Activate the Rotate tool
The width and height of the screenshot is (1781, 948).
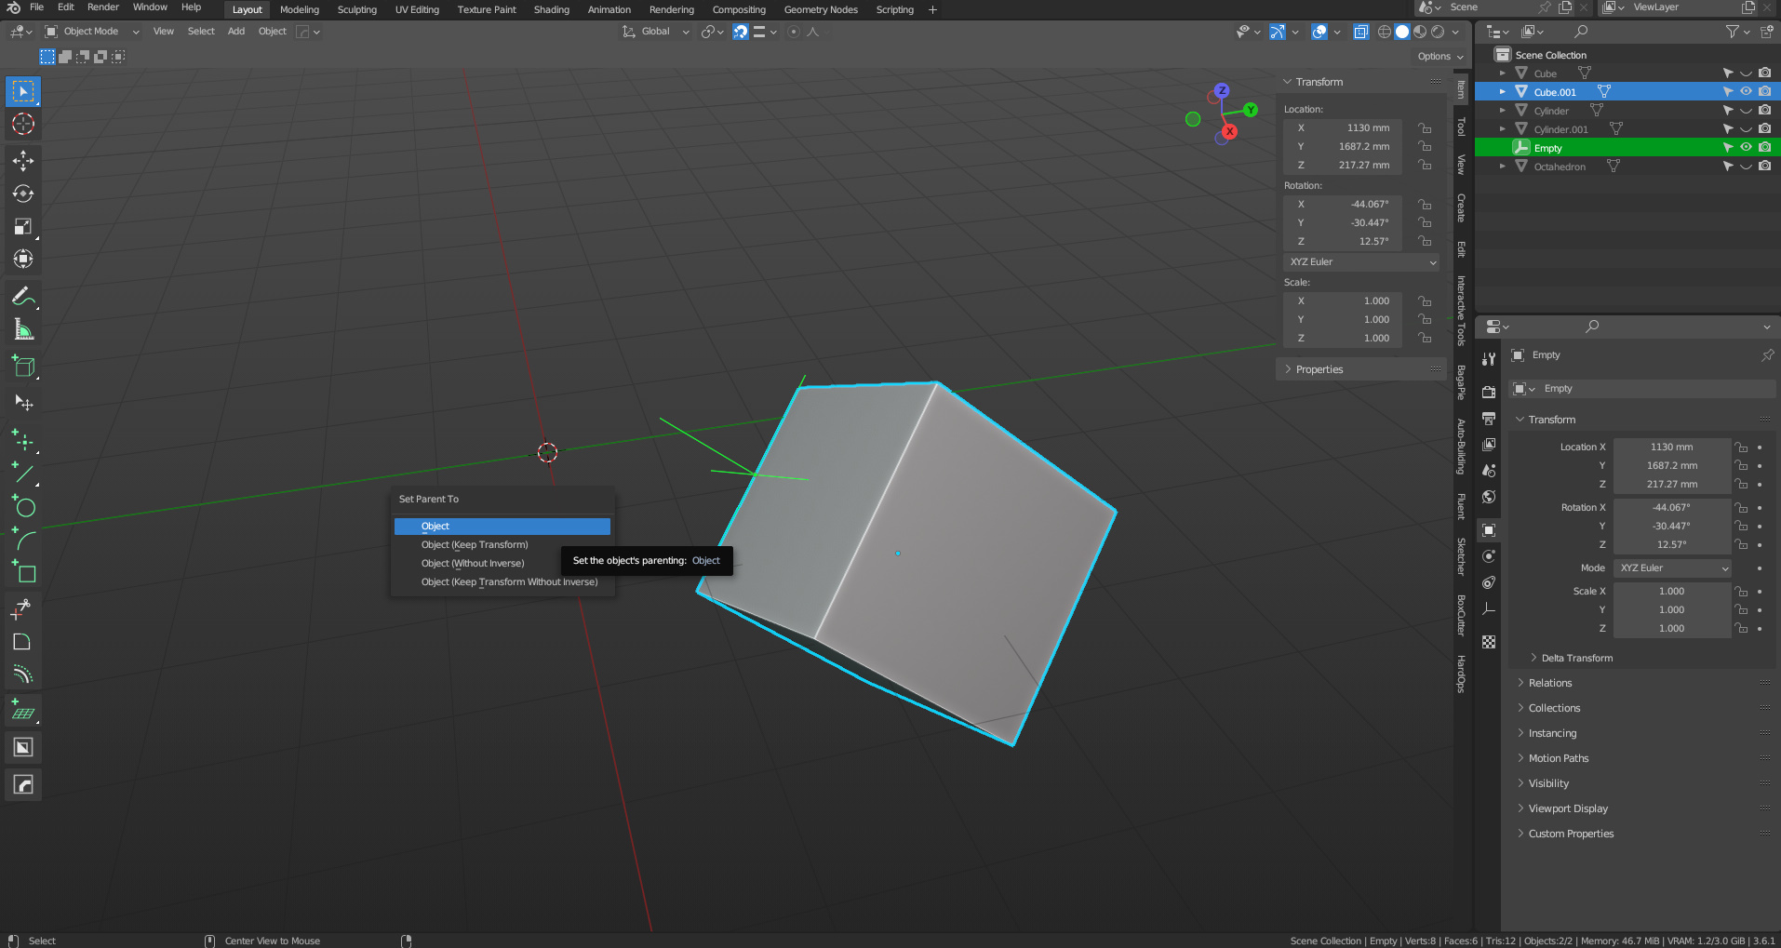pyautogui.click(x=23, y=194)
